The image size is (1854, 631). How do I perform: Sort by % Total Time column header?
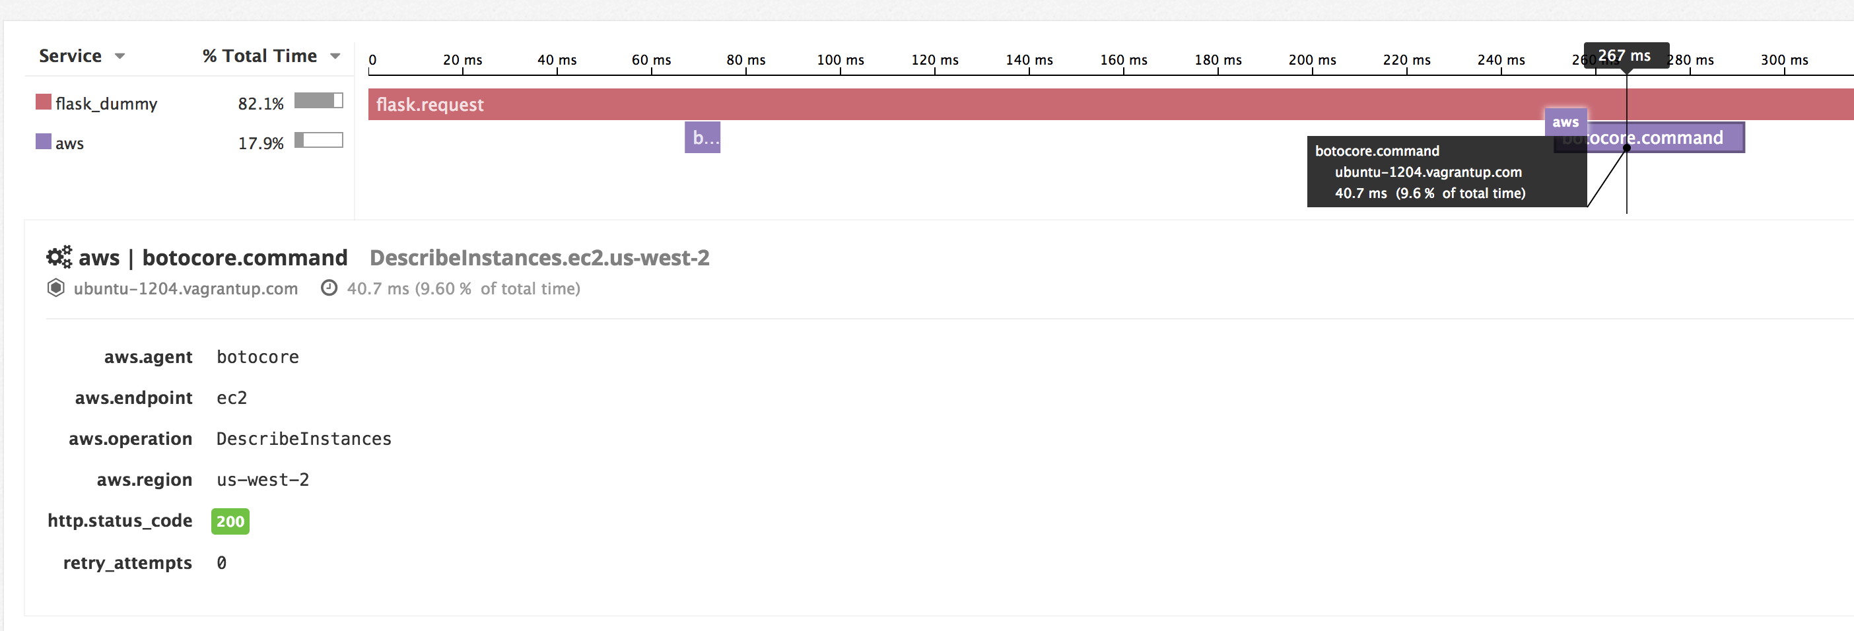[x=260, y=55]
